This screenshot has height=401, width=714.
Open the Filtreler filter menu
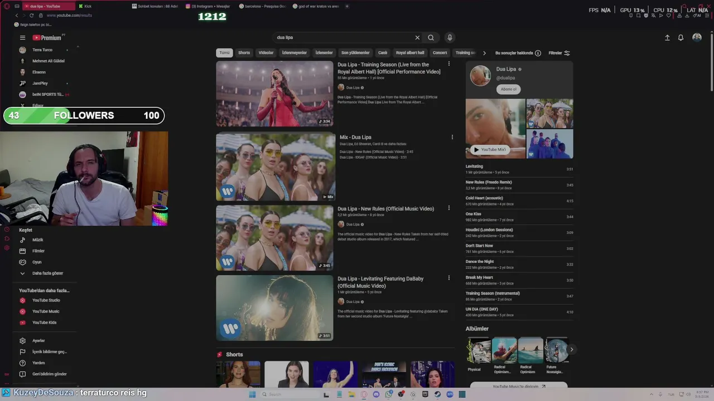[x=559, y=53]
